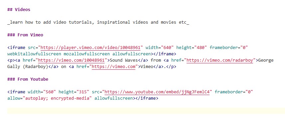Image resolution: width=285 pixels, height=124 pixels.
Task: Open the https://vimeo.com/10048961 href link
Action: (x=71, y=60)
